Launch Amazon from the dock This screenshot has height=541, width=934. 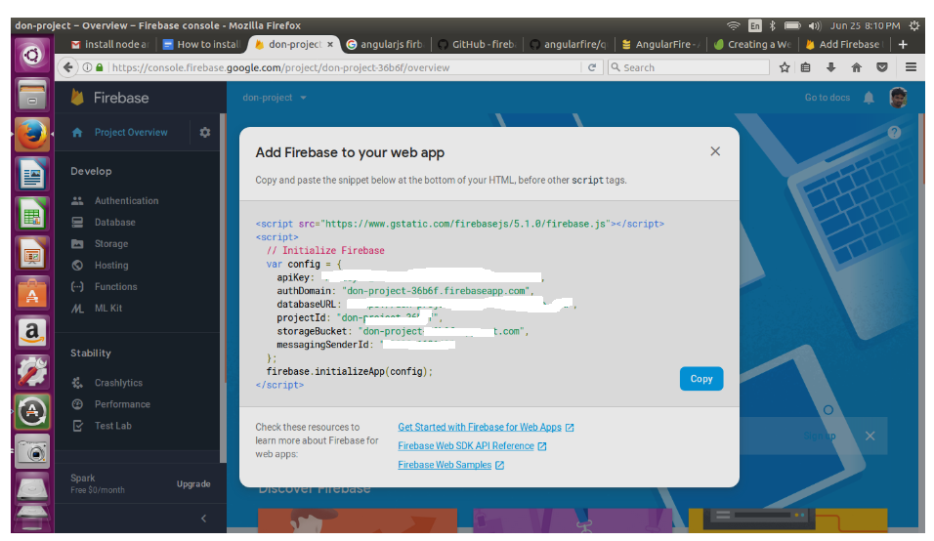(x=32, y=332)
